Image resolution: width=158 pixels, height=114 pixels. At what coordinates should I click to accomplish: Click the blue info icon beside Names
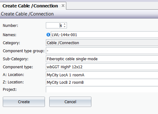click(48, 35)
